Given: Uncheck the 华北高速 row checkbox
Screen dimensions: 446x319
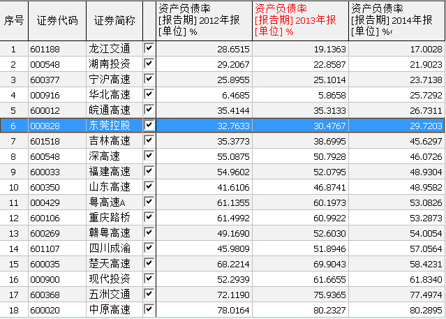Looking at the screenshot, I should coord(149,94).
